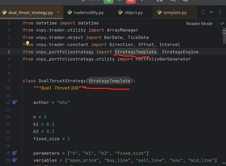Click the orange circular icon beside template.py
Screen dimensions: 226x166
pyautogui.click(x=203, y=12)
